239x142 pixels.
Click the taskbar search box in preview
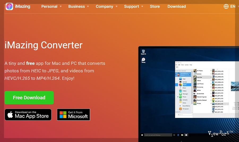[158, 135]
